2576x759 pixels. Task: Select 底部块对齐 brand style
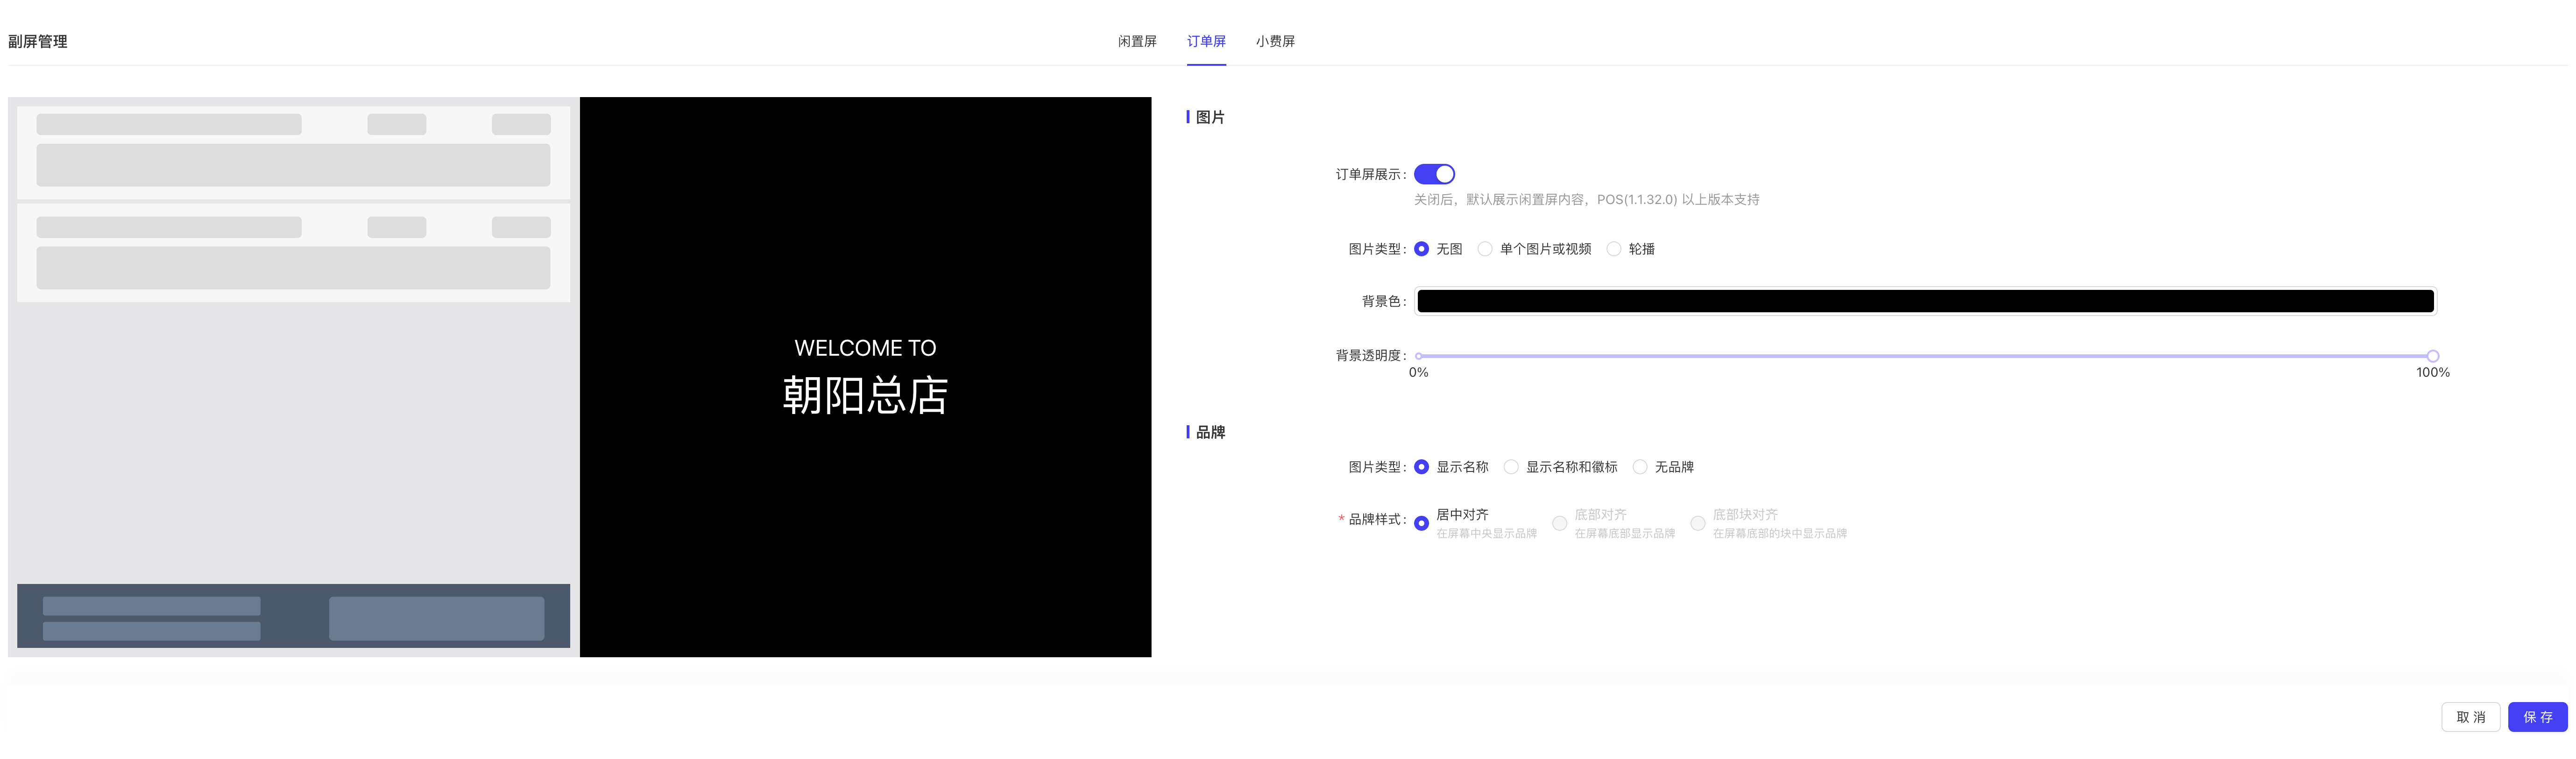(1697, 523)
